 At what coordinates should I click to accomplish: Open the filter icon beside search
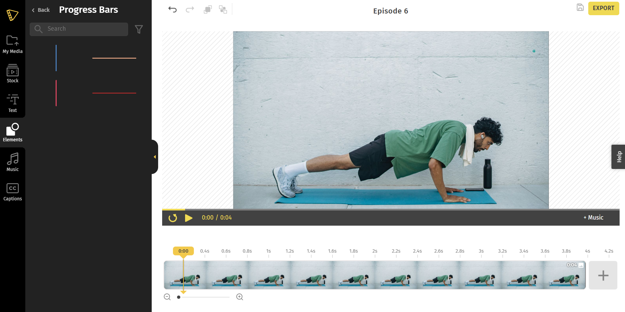point(139,29)
